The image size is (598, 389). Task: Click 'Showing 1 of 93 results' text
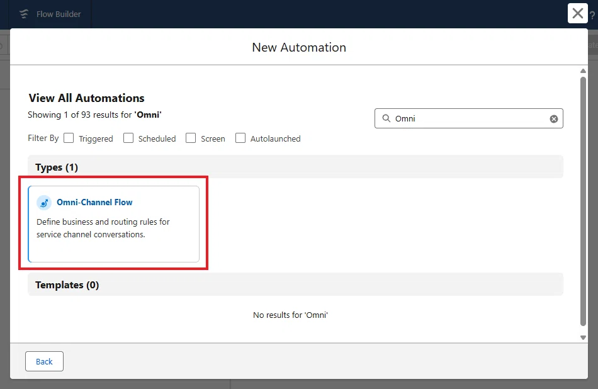[94, 115]
